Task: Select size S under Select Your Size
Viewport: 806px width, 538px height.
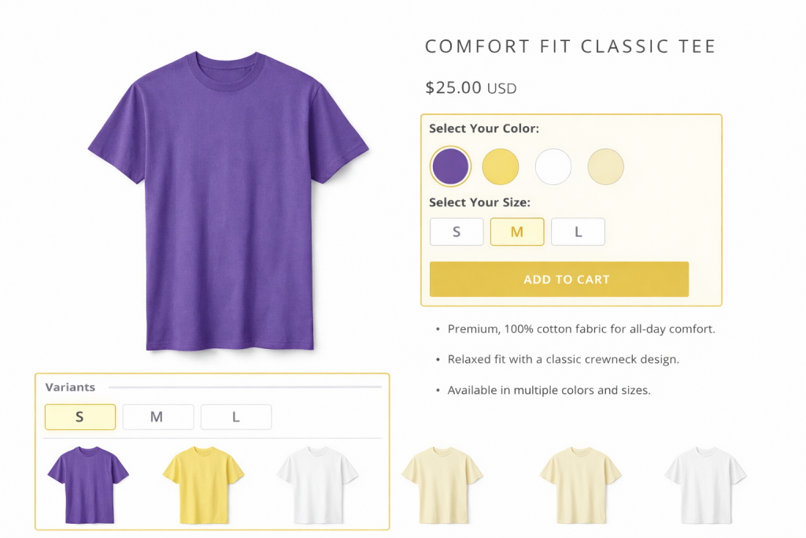Action: (x=457, y=231)
